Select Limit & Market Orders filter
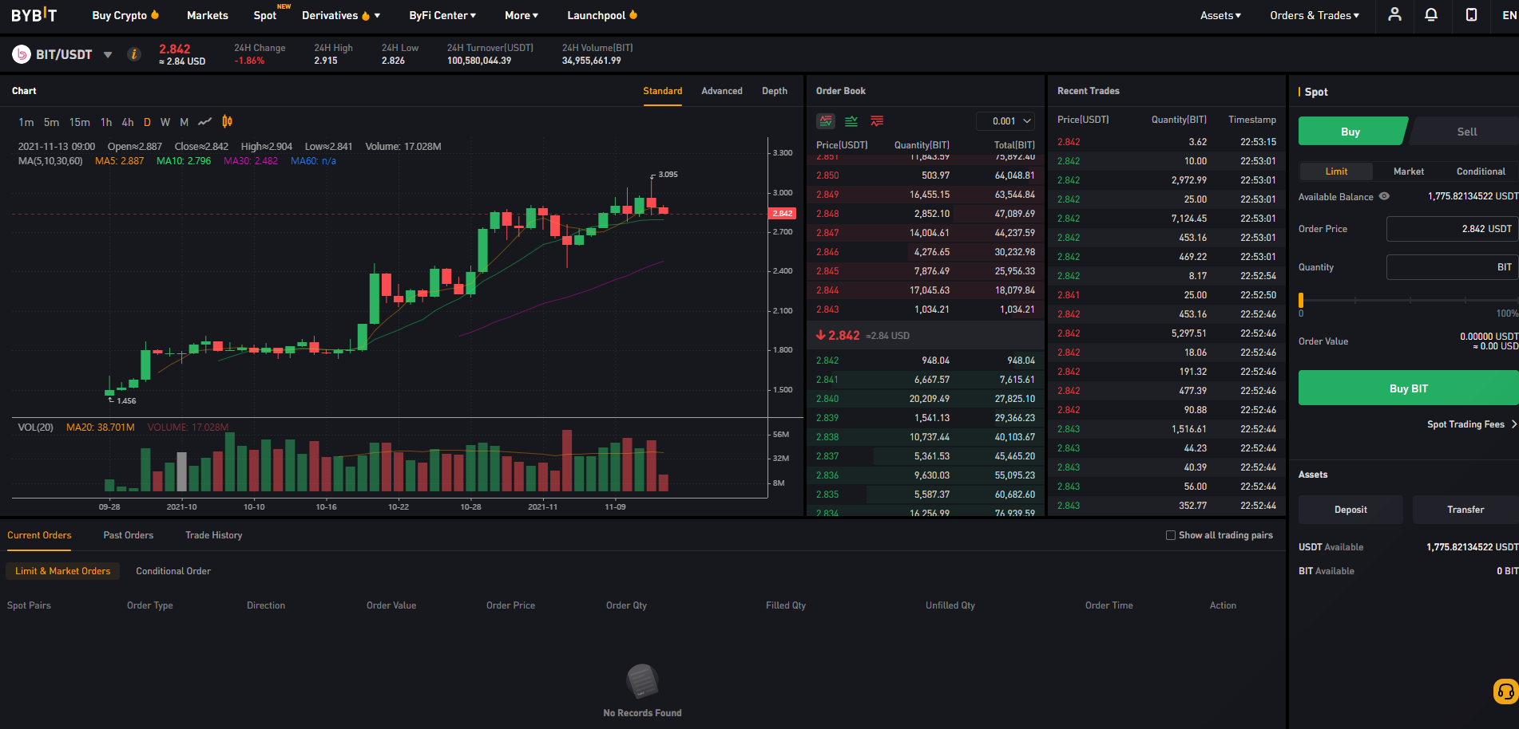This screenshot has width=1519, height=729. click(63, 571)
